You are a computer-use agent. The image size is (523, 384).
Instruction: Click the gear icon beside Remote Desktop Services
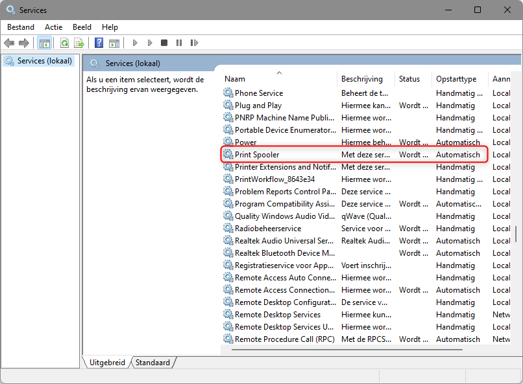(228, 315)
